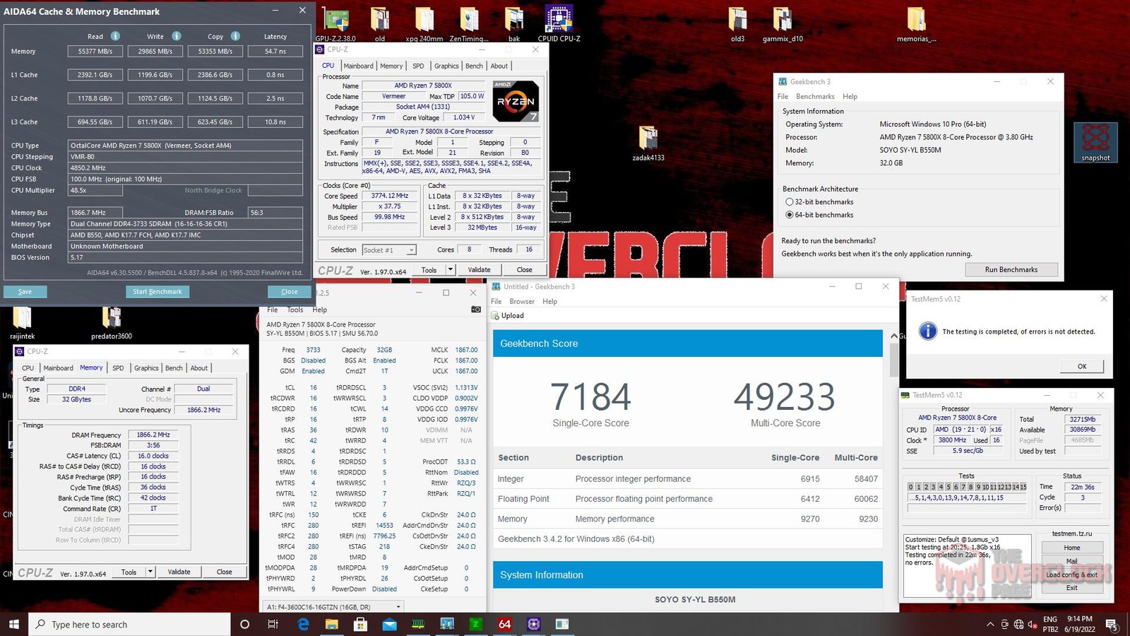1130x636 pixels.
Task: Click the Windows taskbar search box
Action: tap(130, 625)
